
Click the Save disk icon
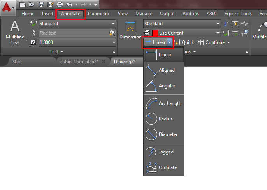[x=41, y=5]
